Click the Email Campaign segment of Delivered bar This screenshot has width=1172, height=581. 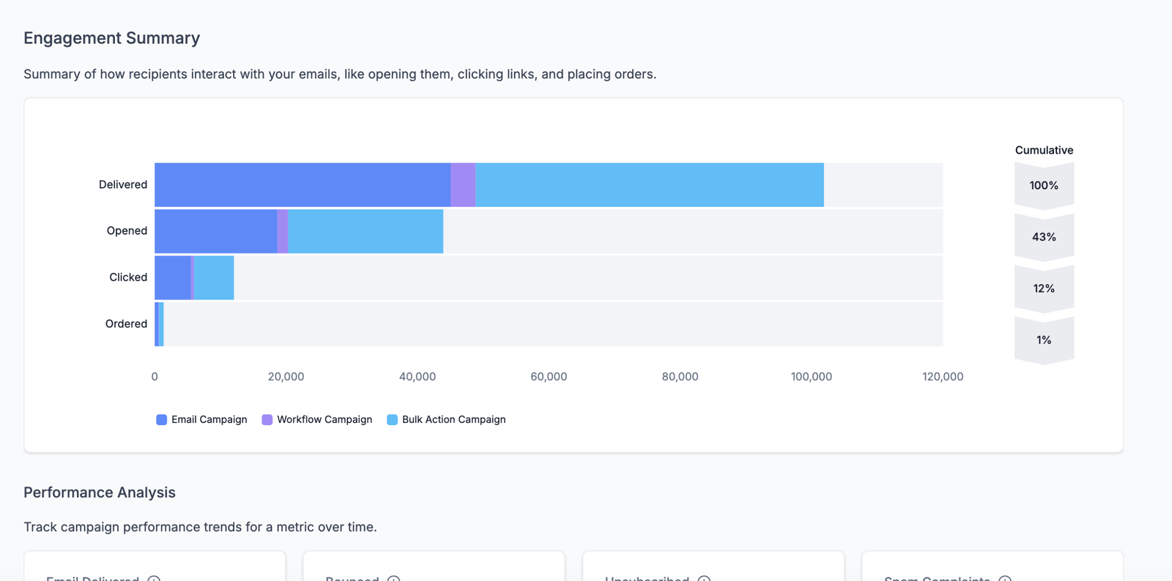pos(303,184)
